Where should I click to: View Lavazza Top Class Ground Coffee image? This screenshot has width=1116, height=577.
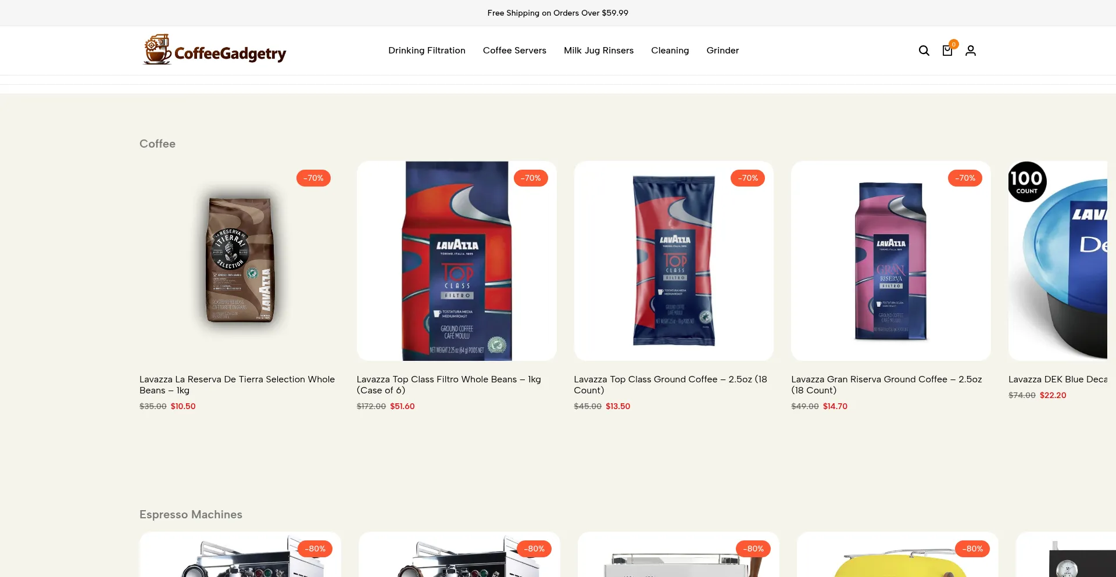coord(674,261)
